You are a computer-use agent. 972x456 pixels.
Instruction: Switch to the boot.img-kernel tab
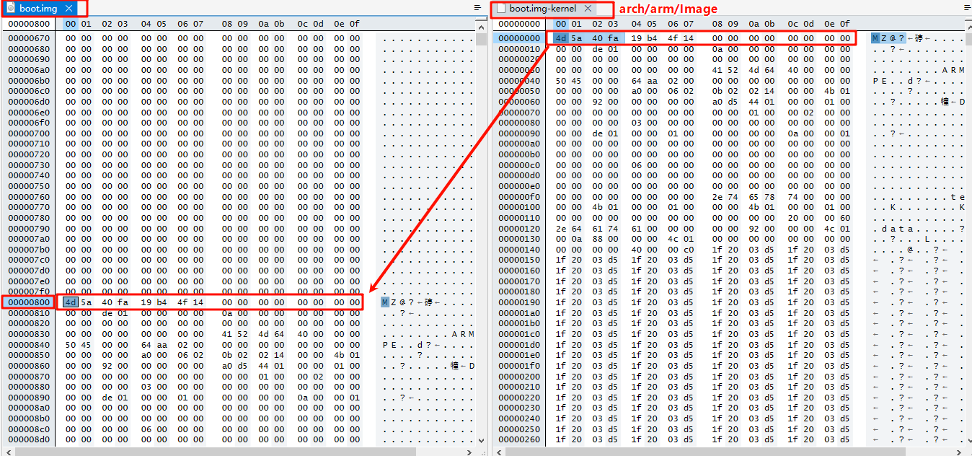point(542,9)
